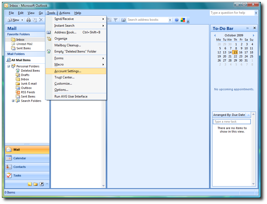This screenshot has height=204, width=267.
Task: Click the Type a question for help box
Action: point(232,13)
